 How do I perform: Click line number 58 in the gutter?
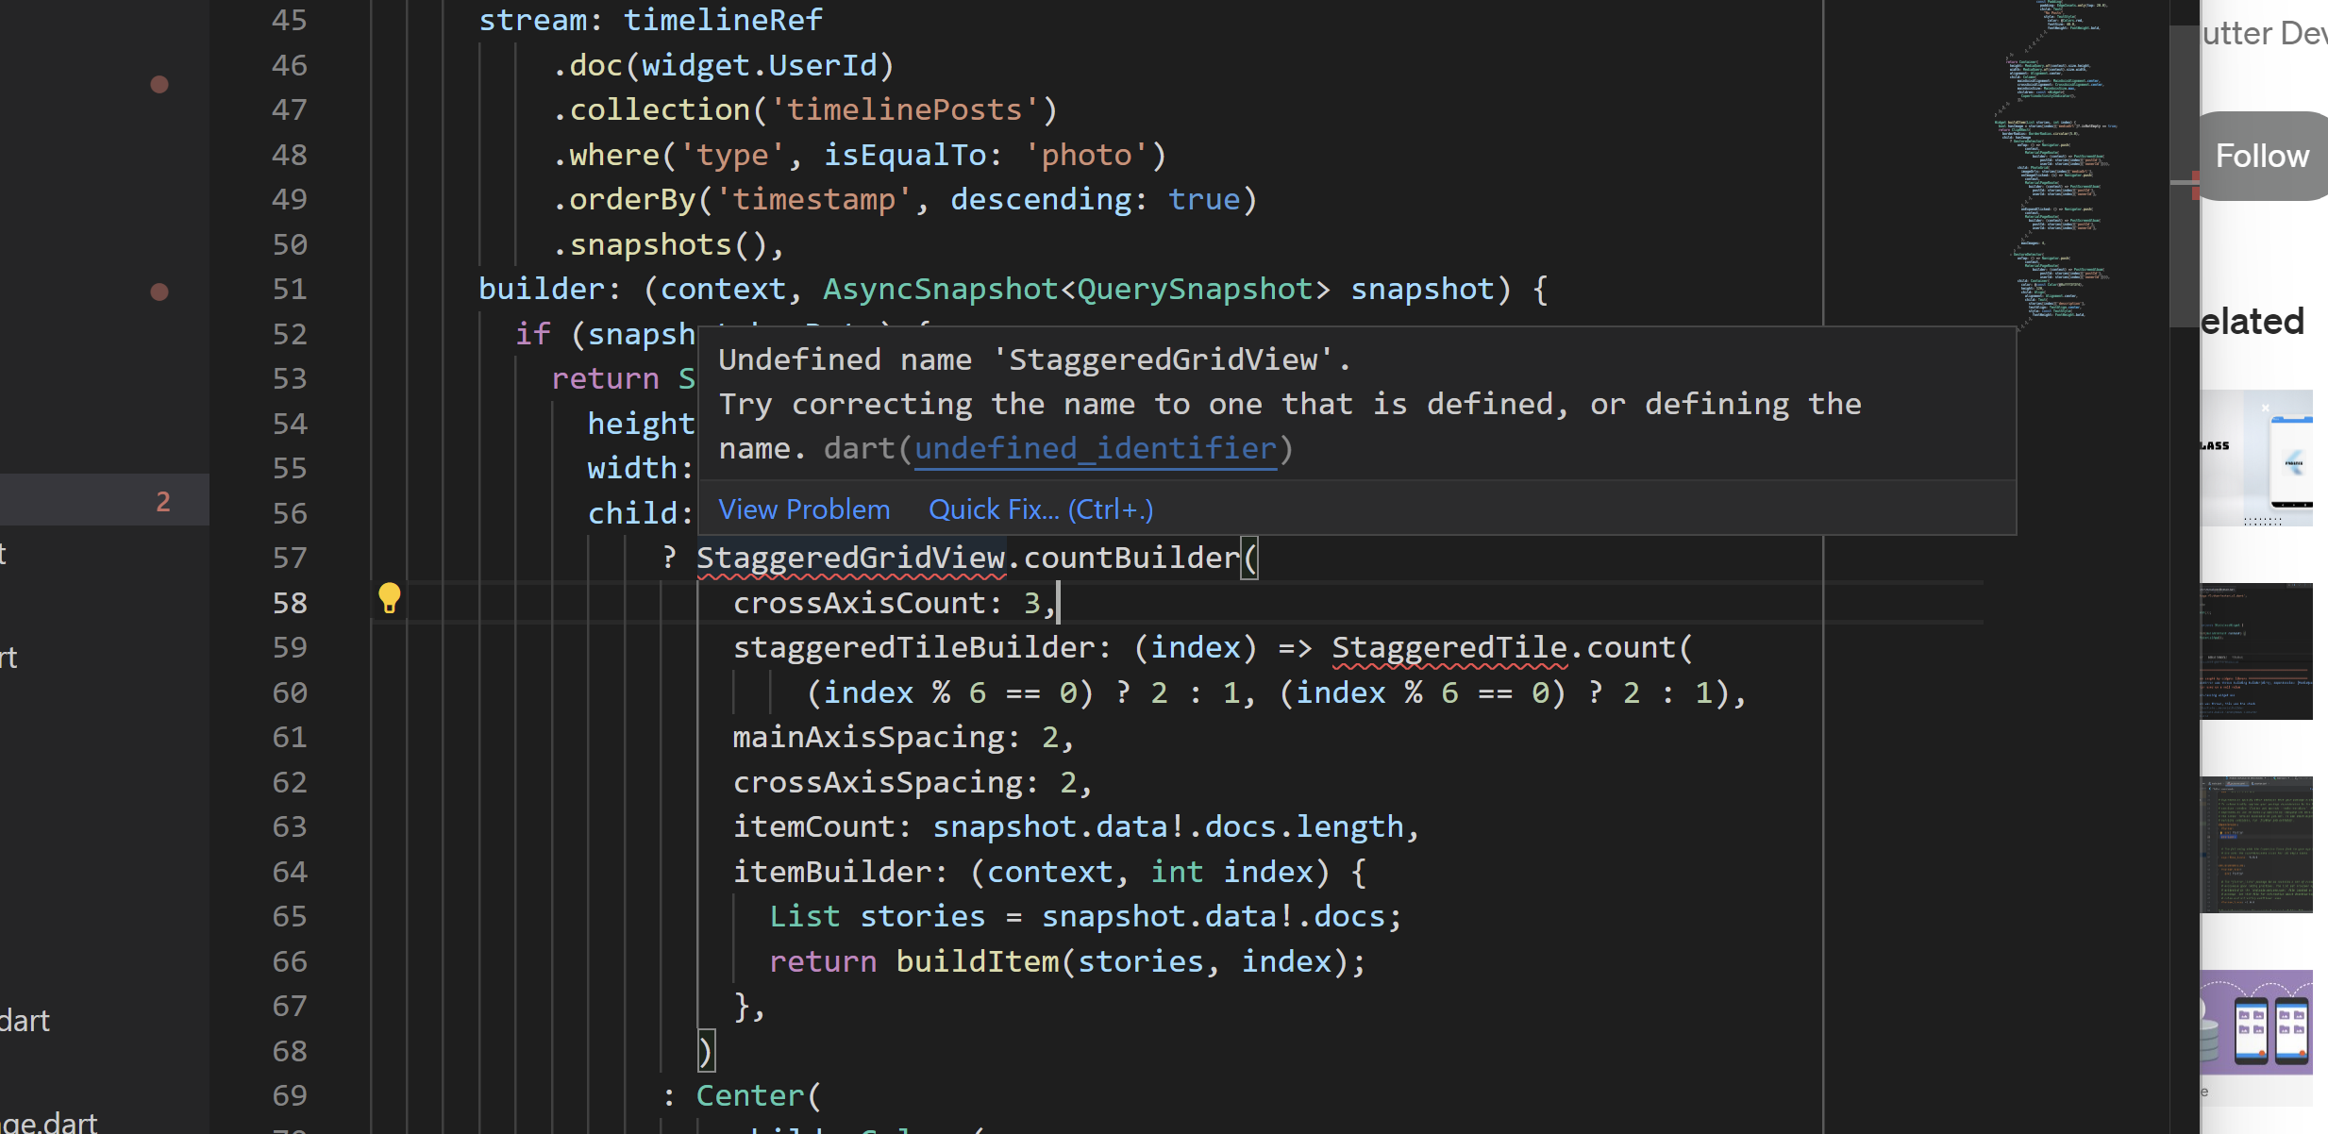[x=290, y=602]
